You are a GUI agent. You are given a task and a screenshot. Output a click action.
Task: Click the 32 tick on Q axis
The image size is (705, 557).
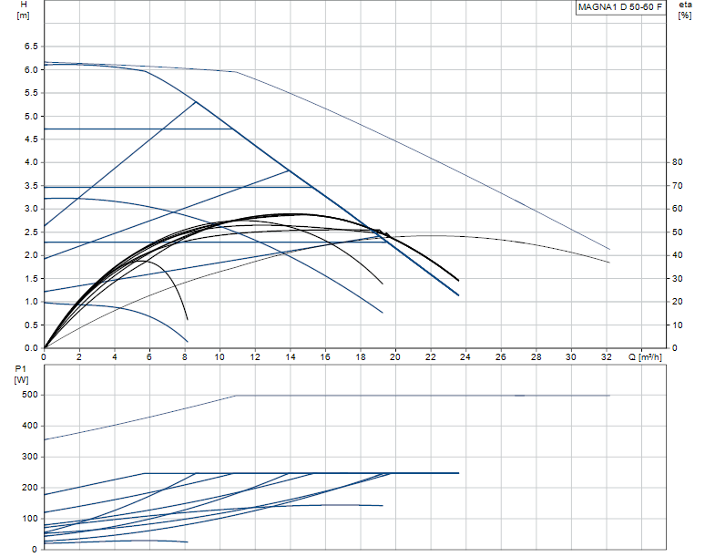tap(606, 356)
